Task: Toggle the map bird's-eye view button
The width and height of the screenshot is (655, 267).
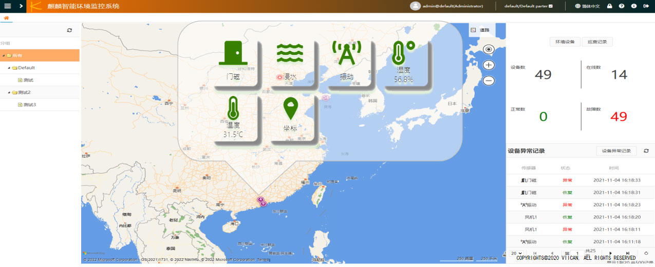Action: 489,49
